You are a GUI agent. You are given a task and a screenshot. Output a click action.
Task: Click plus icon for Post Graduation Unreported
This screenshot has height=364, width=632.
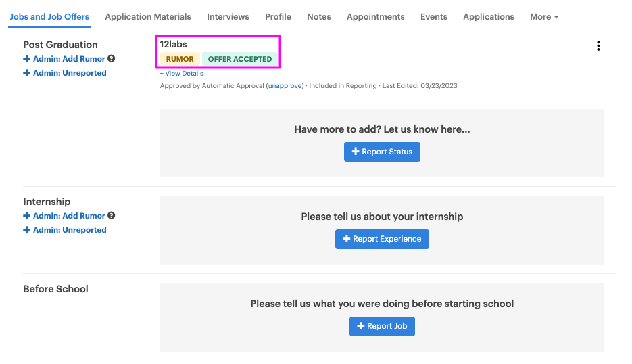coord(26,73)
